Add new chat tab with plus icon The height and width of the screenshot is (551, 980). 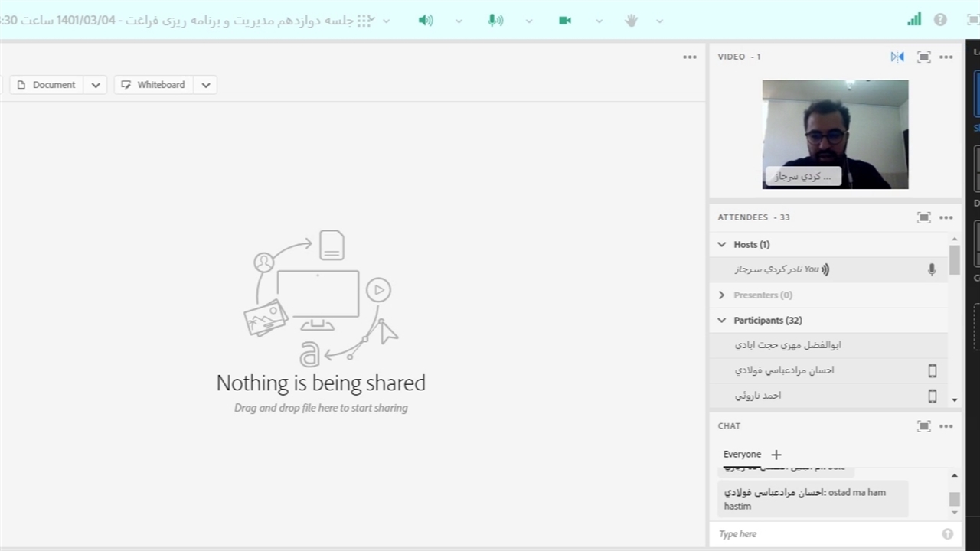tap(776, 455)
